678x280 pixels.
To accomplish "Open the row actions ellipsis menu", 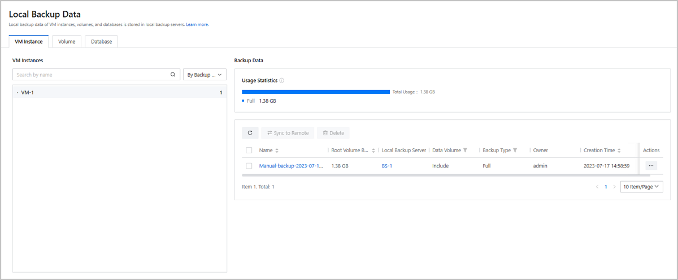I will 651,166.
